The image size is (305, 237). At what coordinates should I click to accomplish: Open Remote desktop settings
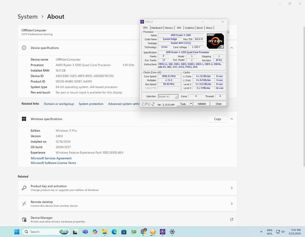coord(127,204)
